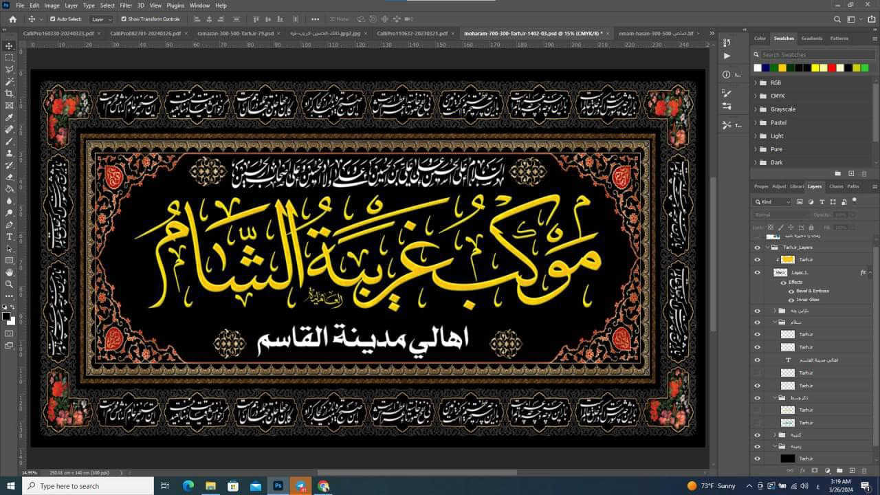Open the Filter menu
The width and height of the screenshot is (880, 495).
click(x=125, y=5)
